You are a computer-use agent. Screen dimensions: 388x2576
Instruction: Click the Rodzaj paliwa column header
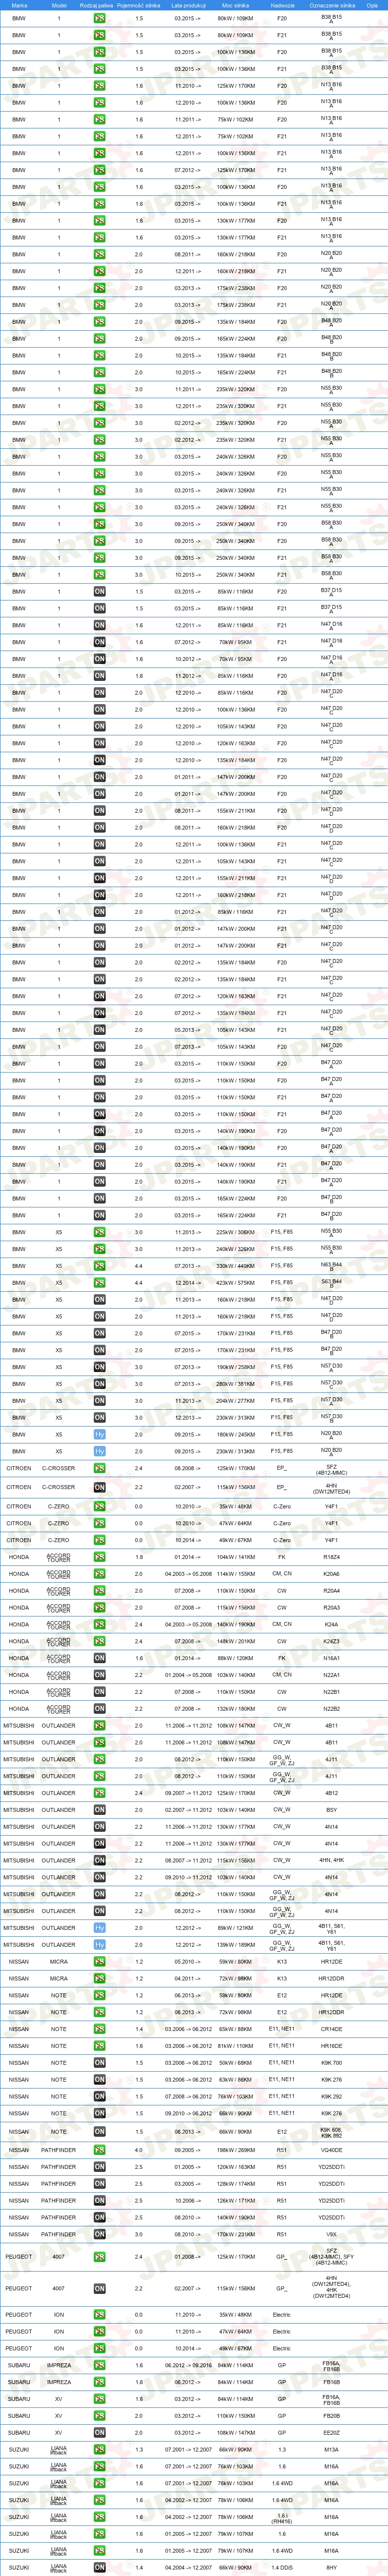tap(96, 5)
